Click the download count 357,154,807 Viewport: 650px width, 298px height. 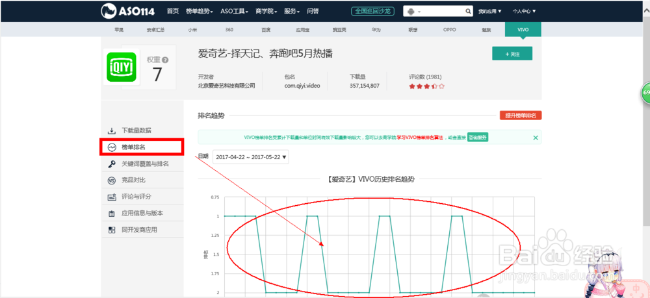tap(365, 86)
